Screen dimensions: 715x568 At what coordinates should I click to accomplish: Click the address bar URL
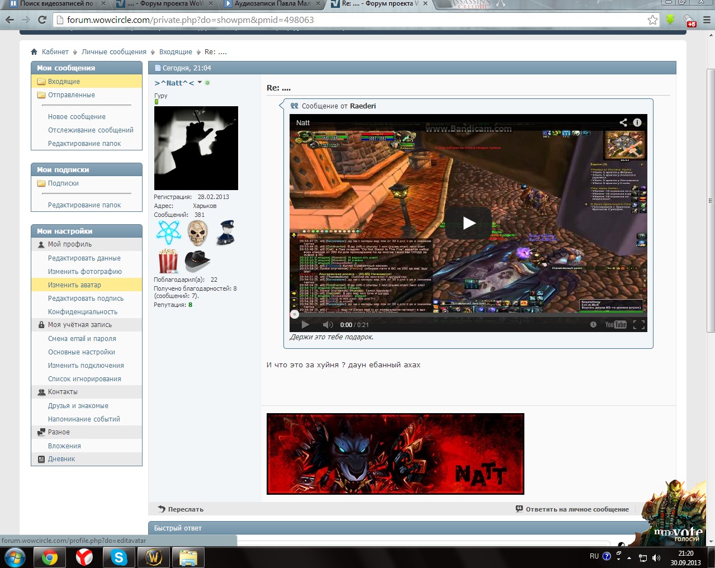click(190, 20)
